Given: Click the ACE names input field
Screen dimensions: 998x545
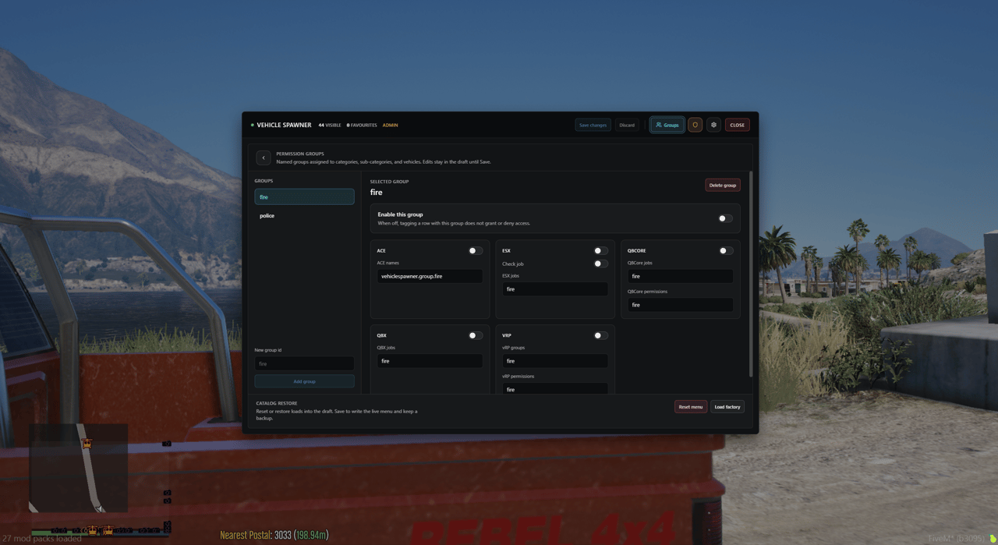Looking at the screenshot, I should (x=430, y=276).
